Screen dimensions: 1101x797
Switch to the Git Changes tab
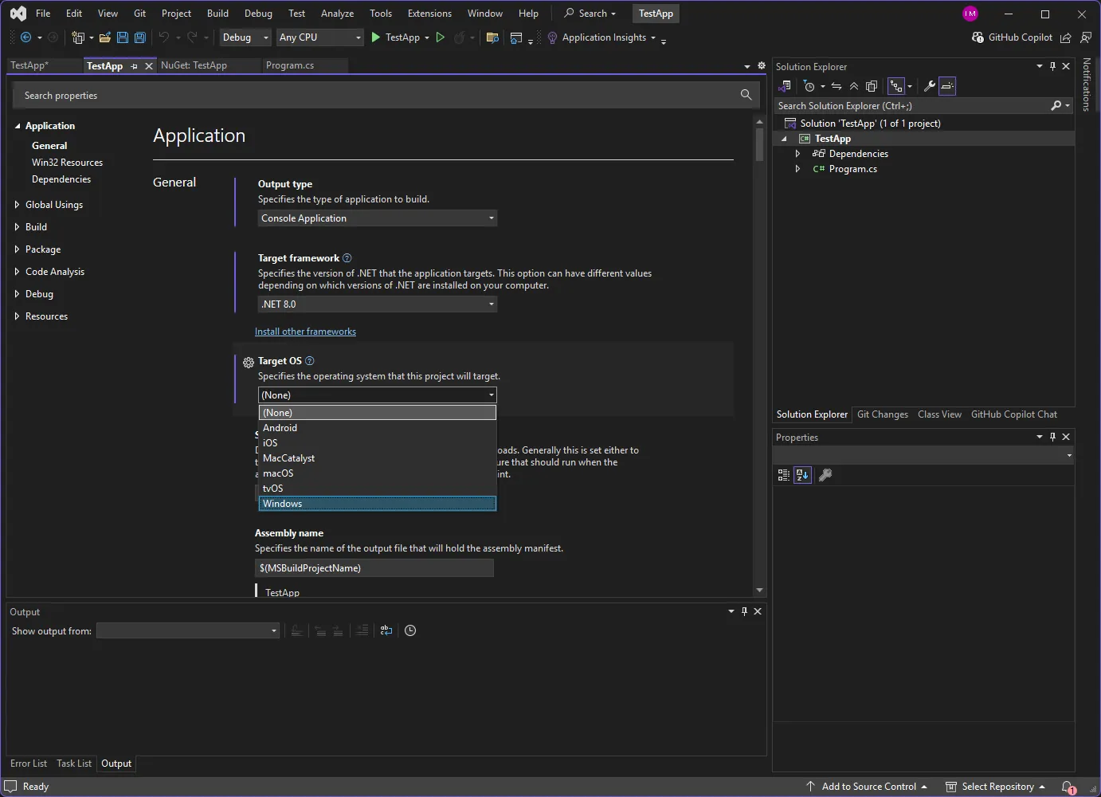(x=882, y=414)
